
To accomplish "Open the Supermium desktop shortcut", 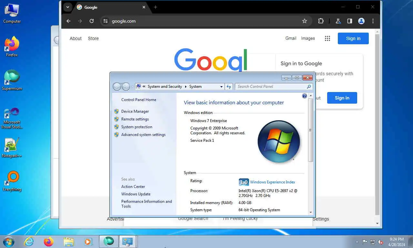I will coord(12,80).
